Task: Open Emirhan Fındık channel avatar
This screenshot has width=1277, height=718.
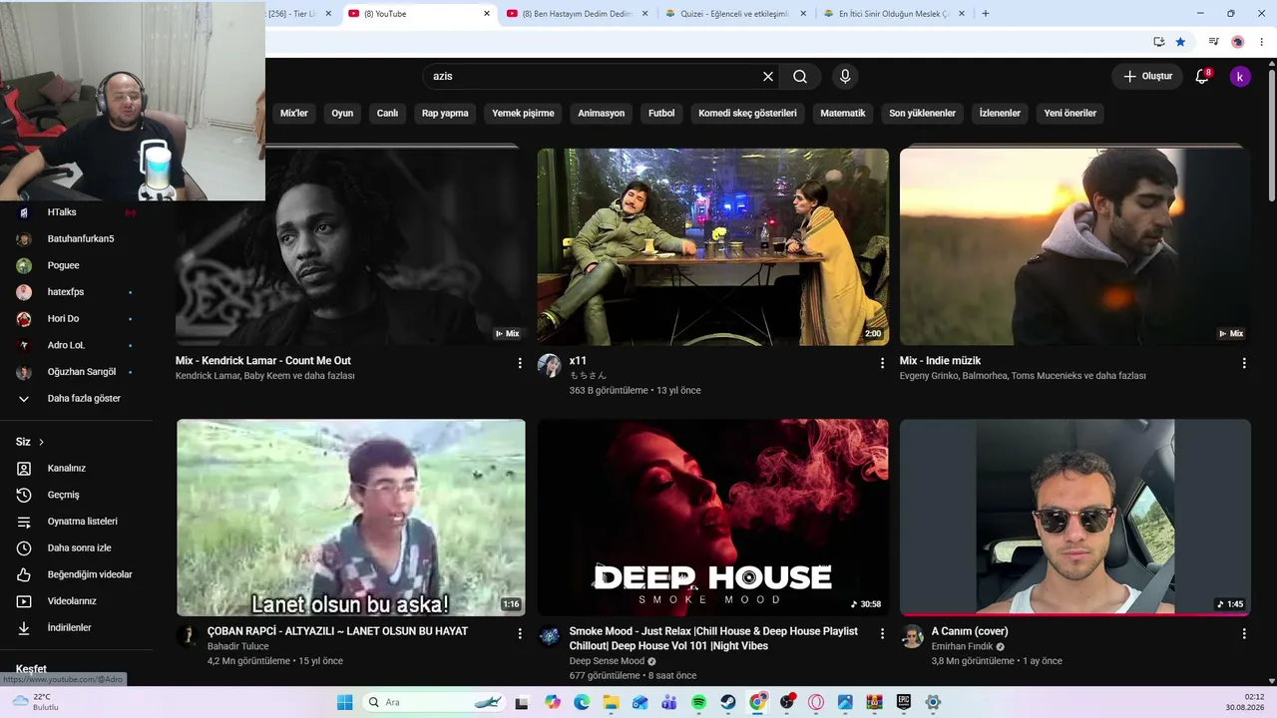Action: click(912, 636)
